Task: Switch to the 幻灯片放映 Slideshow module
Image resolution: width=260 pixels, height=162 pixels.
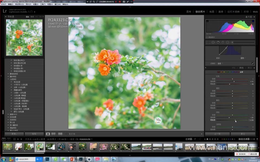Action: pos(233,12)
